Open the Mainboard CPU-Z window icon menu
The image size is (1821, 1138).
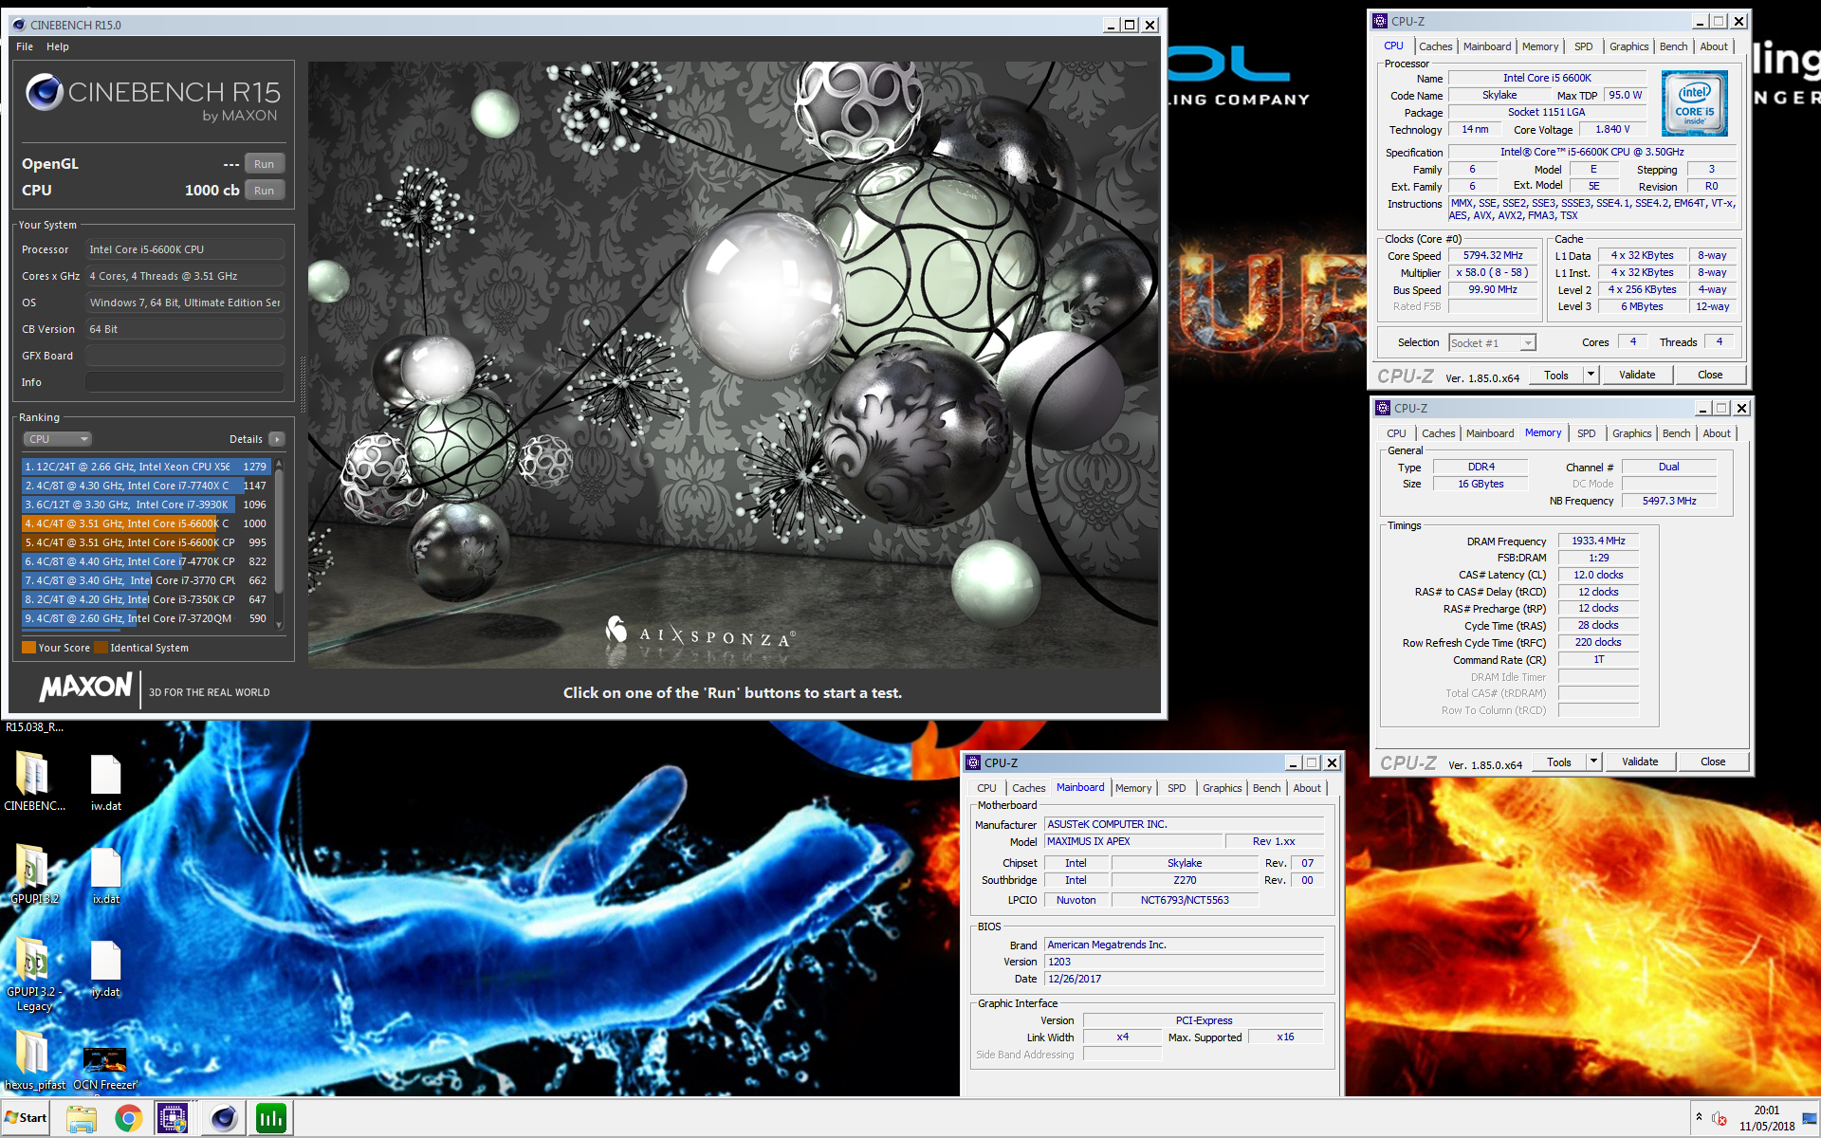tap(973, 762)
